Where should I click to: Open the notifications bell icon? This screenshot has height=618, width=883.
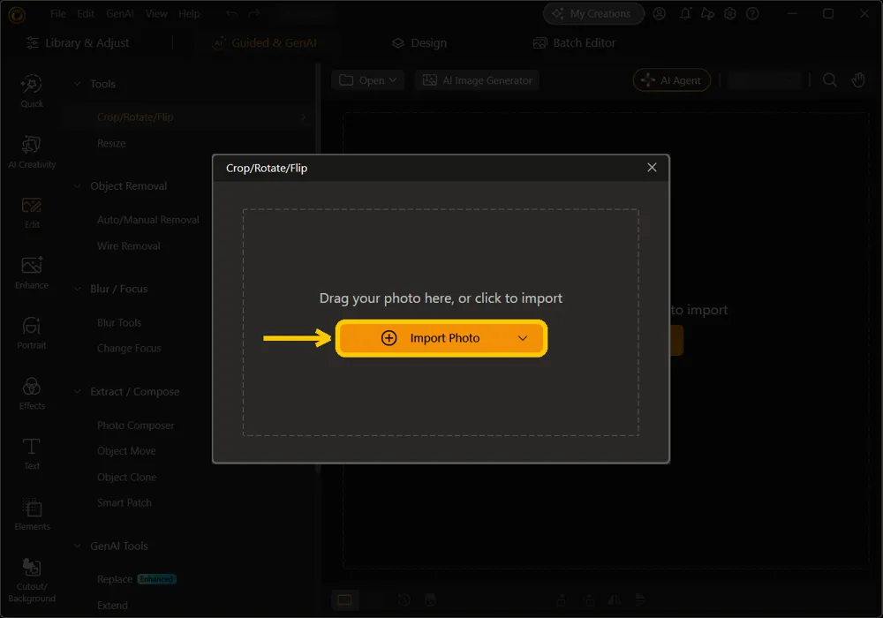685,13
